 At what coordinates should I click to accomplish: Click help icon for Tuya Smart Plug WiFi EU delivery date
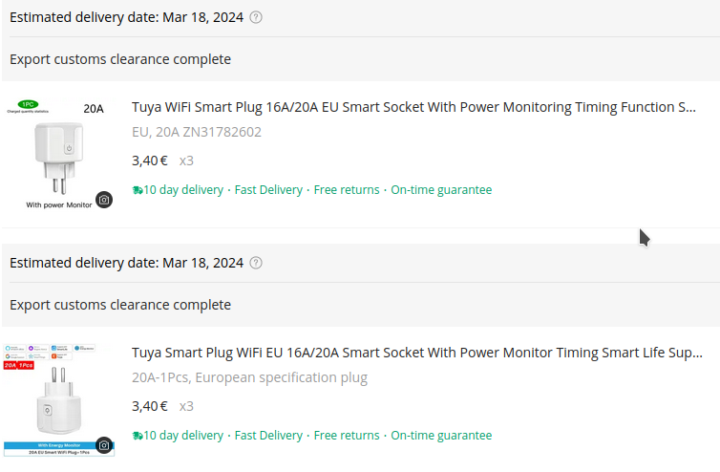tap(256, 263)
